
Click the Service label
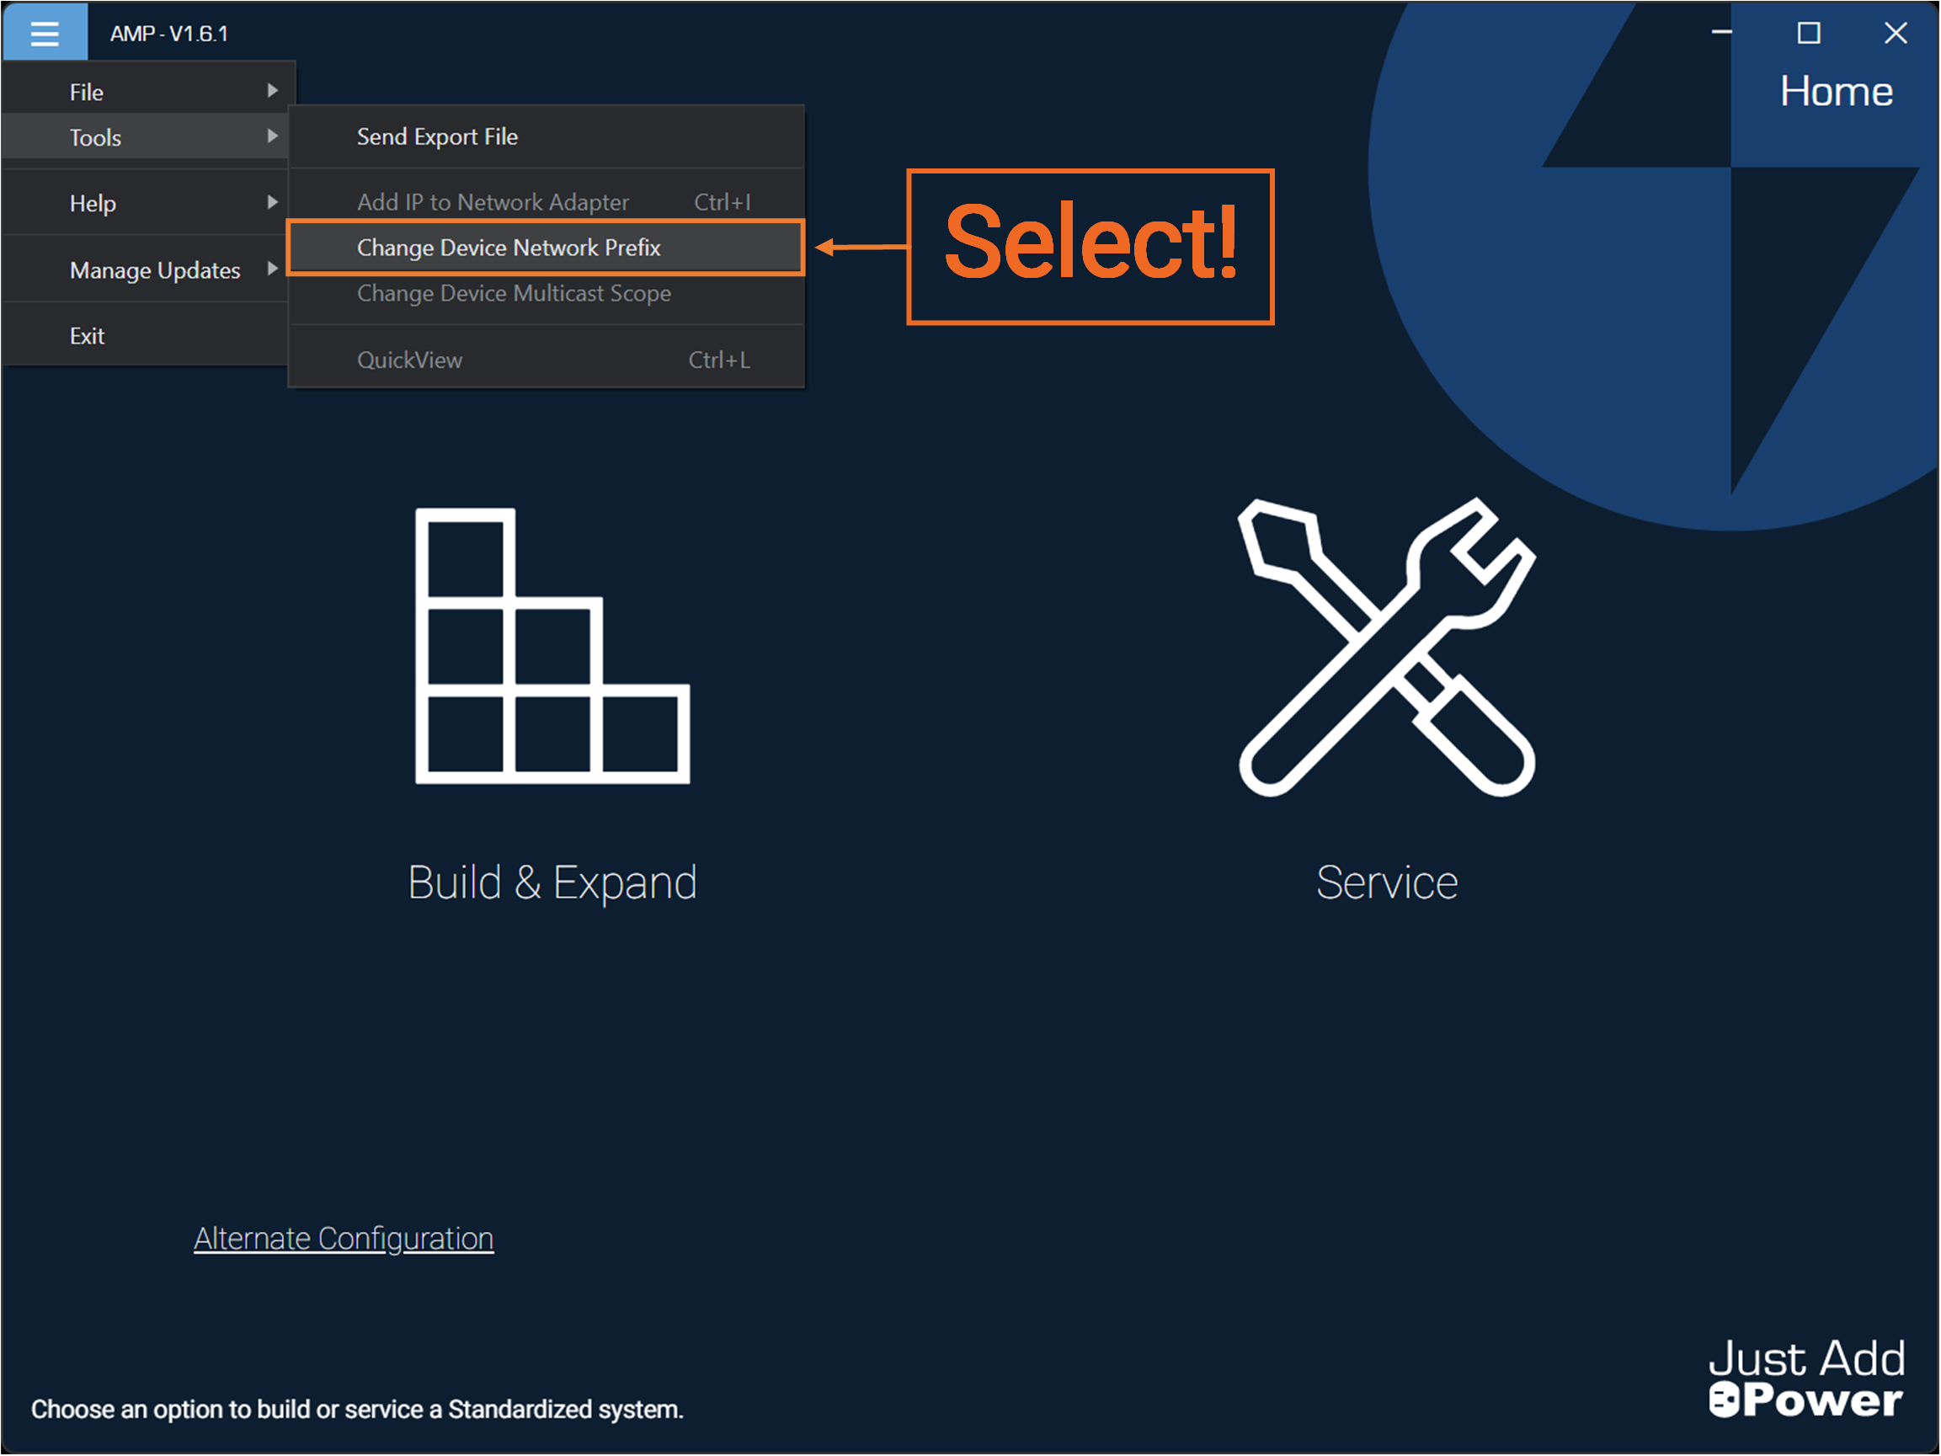pos(1386,882)
